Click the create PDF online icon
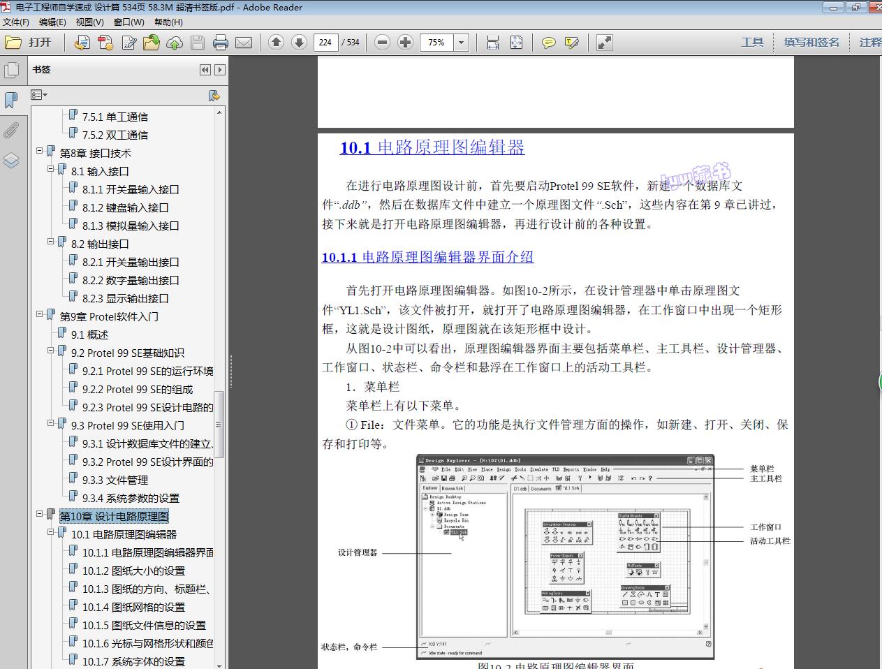Viewport: 882px width, 669px height. (82, 43)
